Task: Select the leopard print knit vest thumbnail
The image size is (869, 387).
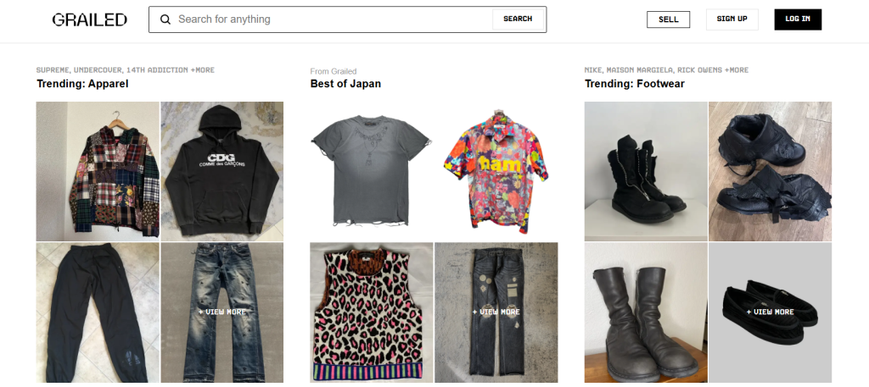Action: coord(372,312)
